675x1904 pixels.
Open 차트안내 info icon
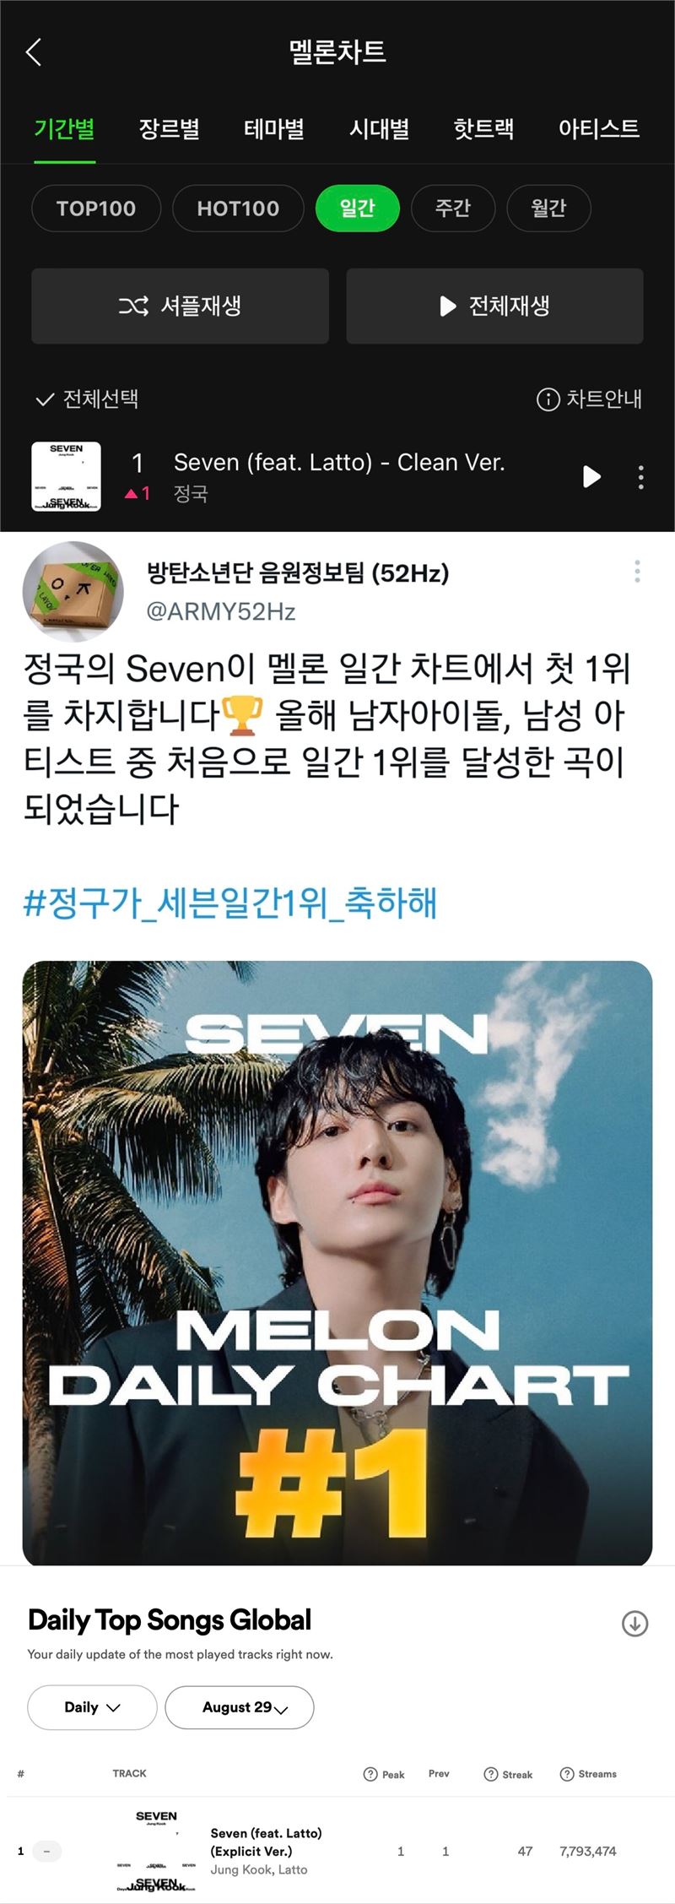click(548, 399)
